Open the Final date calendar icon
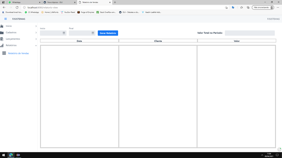The image size is (282, 158). click(93, 33)
